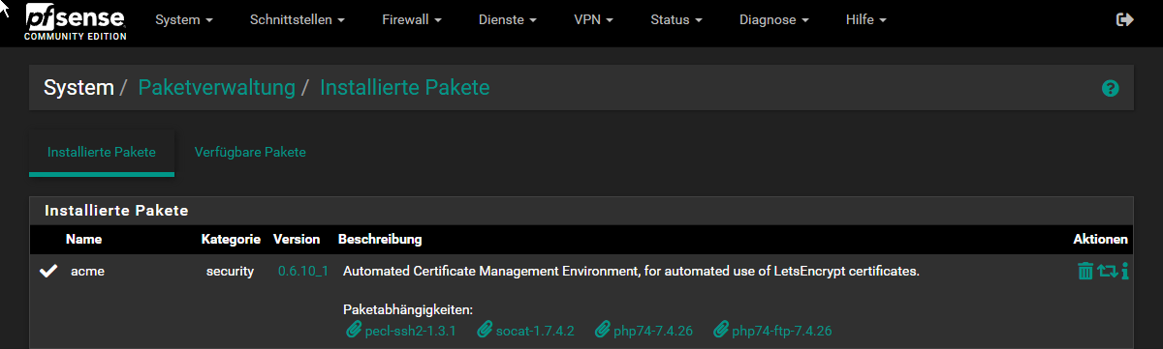This screenshot has height=349, width=1163.
Task: Follow the Paketverwaltung breadcrumb link
Action: (216, 88)
